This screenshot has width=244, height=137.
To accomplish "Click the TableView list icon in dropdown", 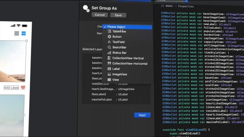I will pyautogui.click(x=109, y=31).
